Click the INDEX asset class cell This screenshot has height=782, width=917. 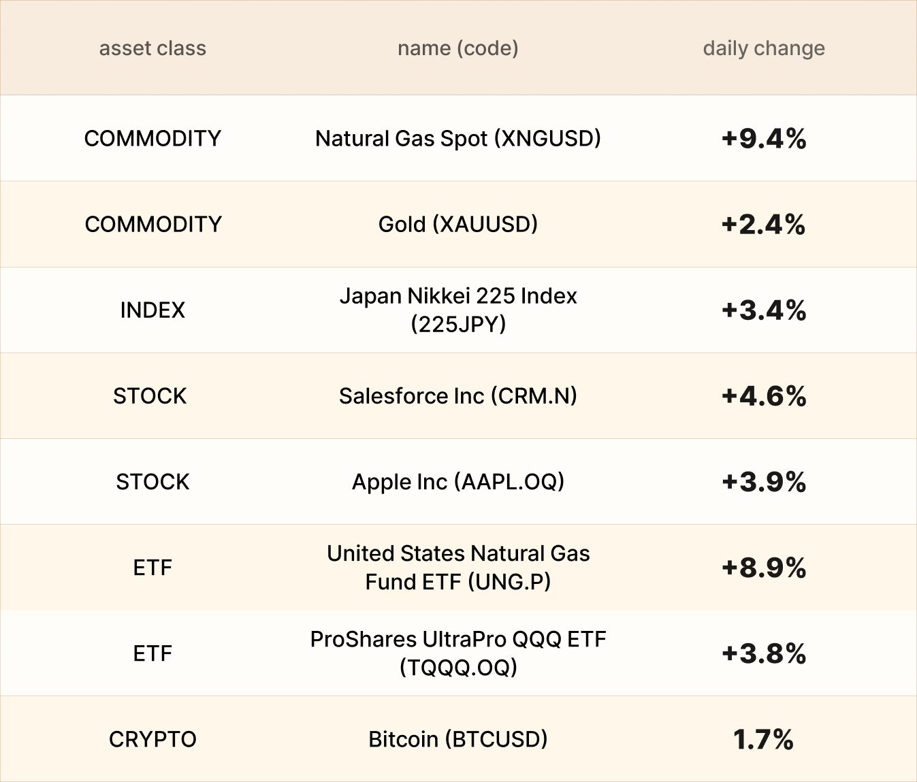(152, 310)
